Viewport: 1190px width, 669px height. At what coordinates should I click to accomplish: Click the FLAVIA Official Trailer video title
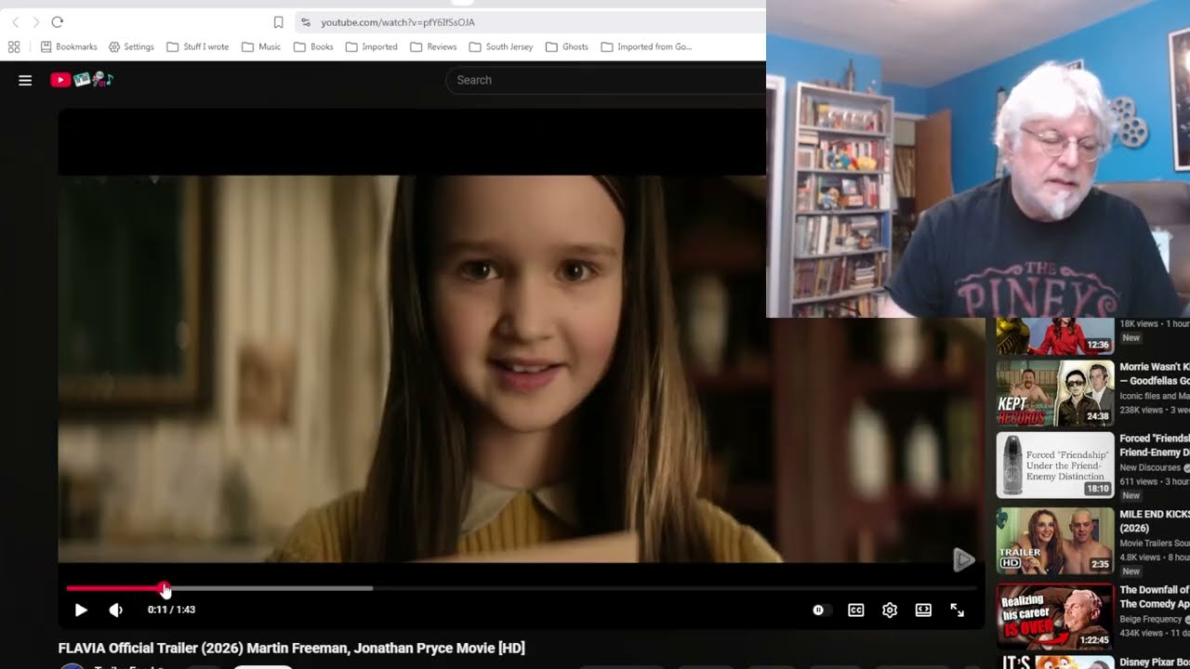292,648
